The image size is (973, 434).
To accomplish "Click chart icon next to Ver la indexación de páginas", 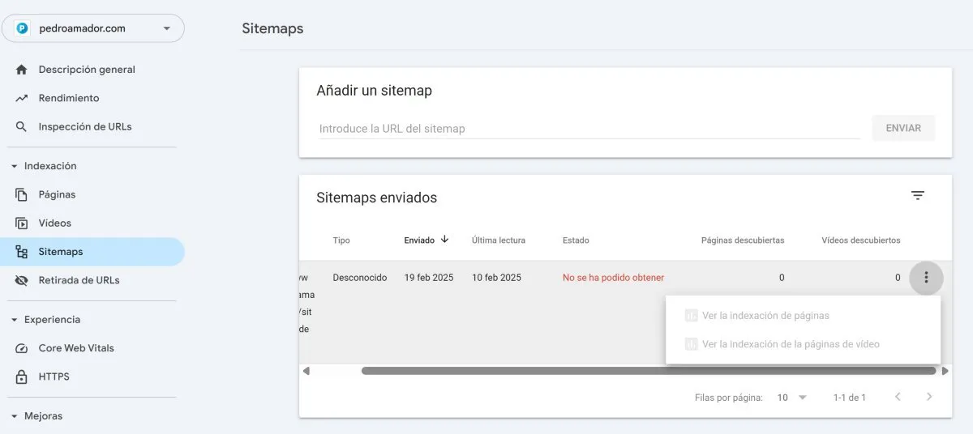I will click(691, 316).
